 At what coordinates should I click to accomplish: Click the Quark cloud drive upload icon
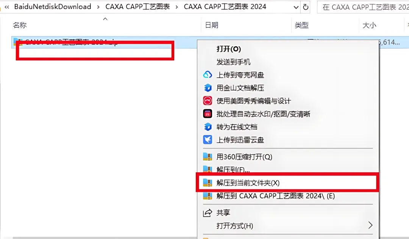[208, 75]
